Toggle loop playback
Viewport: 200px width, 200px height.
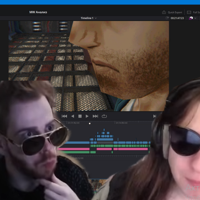[104, 116]
